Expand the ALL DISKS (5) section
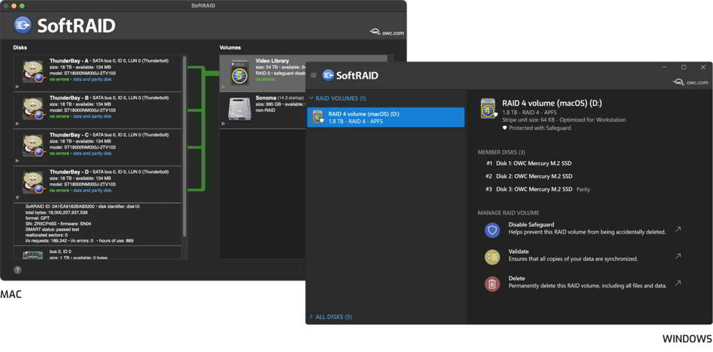Screen dimensions: 713x352 coord(311,317)
